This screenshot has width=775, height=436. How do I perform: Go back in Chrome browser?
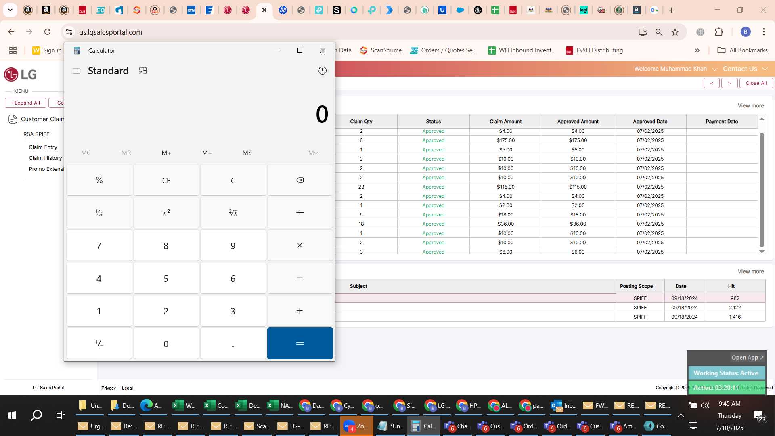coord(11,32)
